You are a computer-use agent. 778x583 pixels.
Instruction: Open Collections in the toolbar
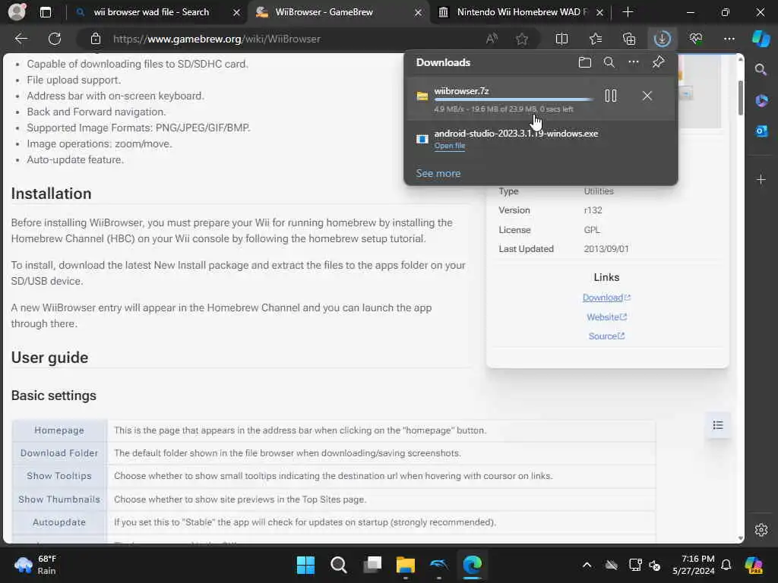[628, 39]
